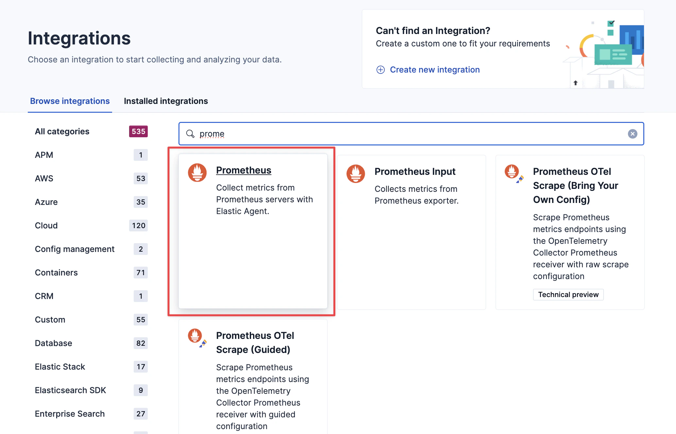
Task: Click the Prometheus Input flame icon
Action: [x=356, y=174]
